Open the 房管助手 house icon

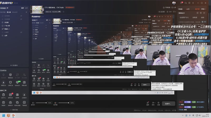pyautogui.click(x=10, y=102)
